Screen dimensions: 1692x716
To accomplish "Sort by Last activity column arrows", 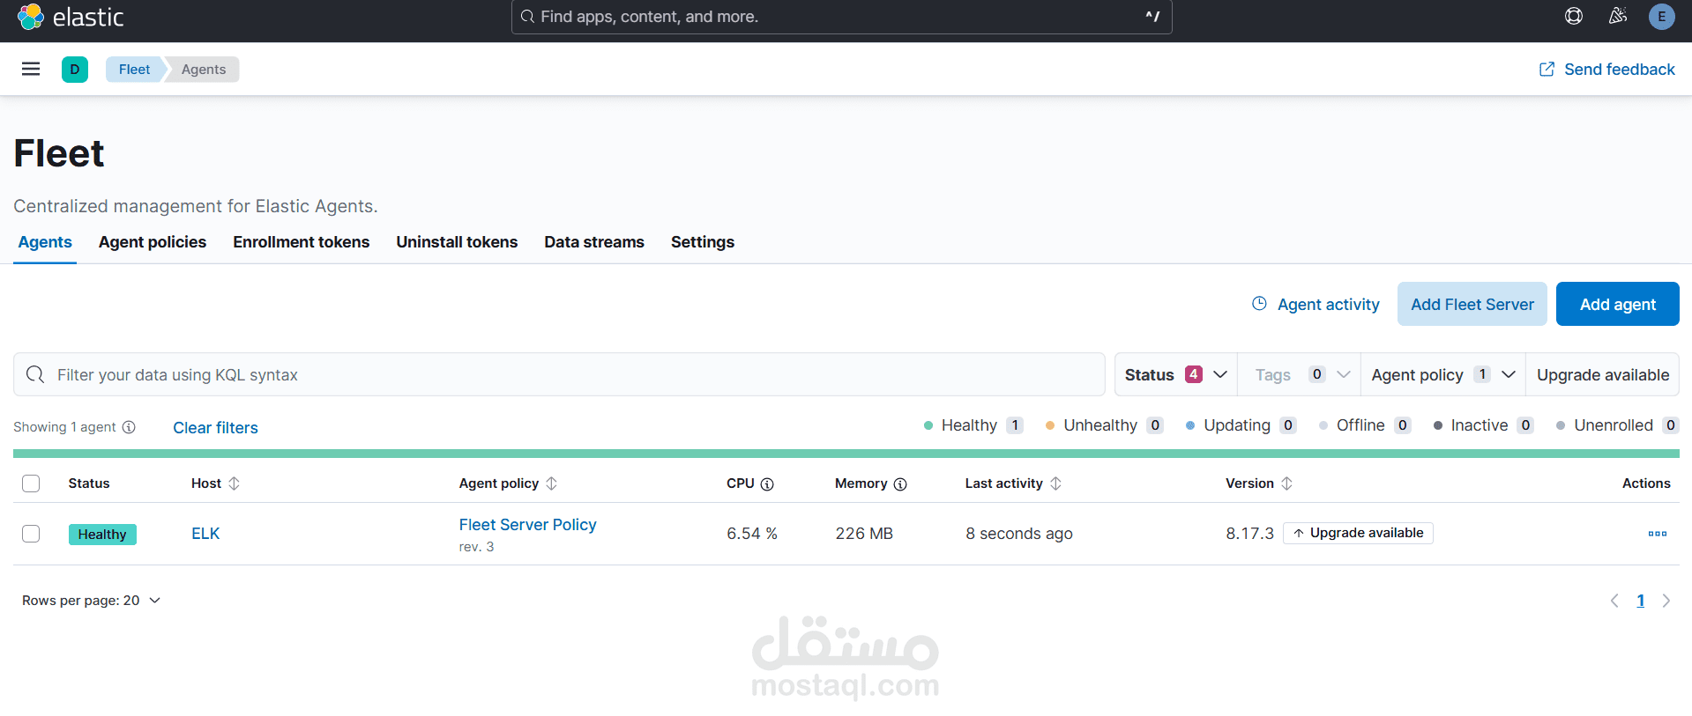I will coord(1056,483).
